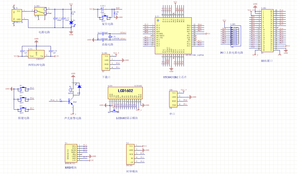Click the LDO3V3 regulator chip body
The image size is (297, 174).
click(36, 54)
